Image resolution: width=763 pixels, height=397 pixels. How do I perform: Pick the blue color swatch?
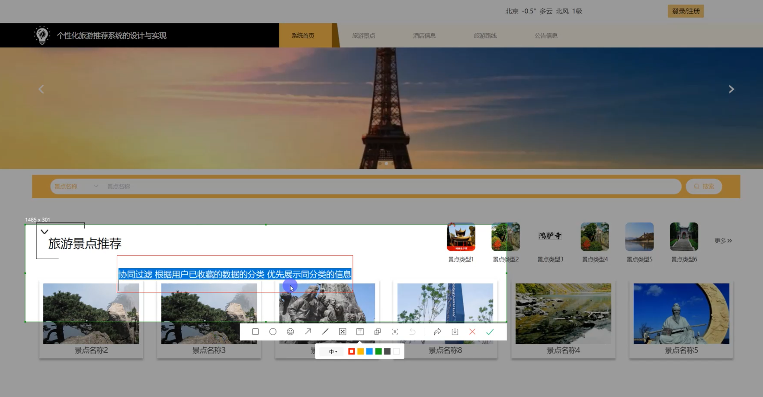[x=369, y=352]
